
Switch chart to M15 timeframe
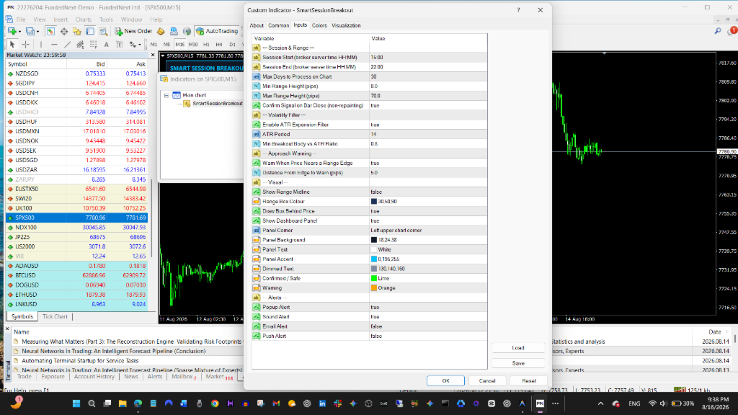(179, 45)
